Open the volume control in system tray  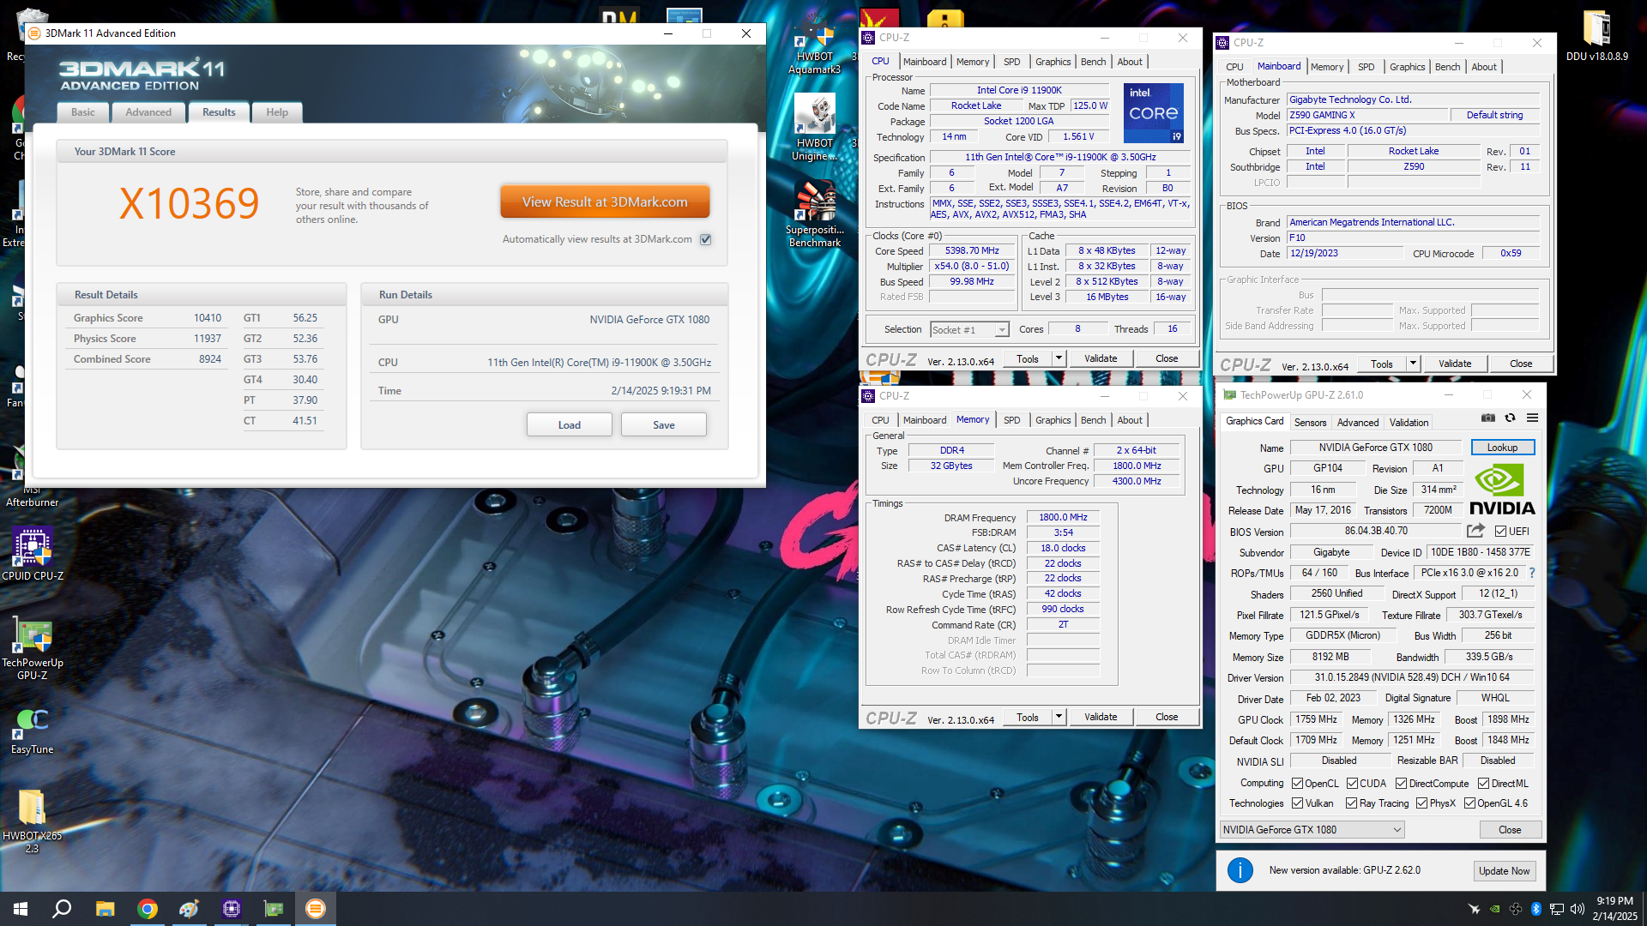tap(1577, 909)
